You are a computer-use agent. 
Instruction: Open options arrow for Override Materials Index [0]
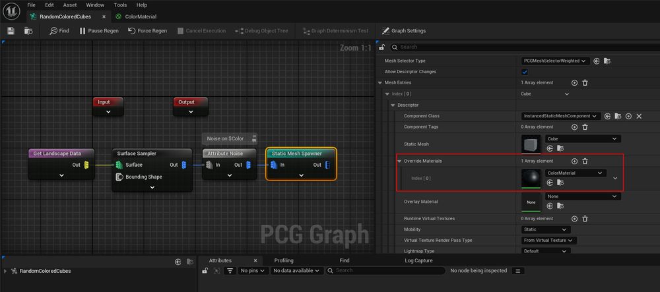(x=615, y=178)
